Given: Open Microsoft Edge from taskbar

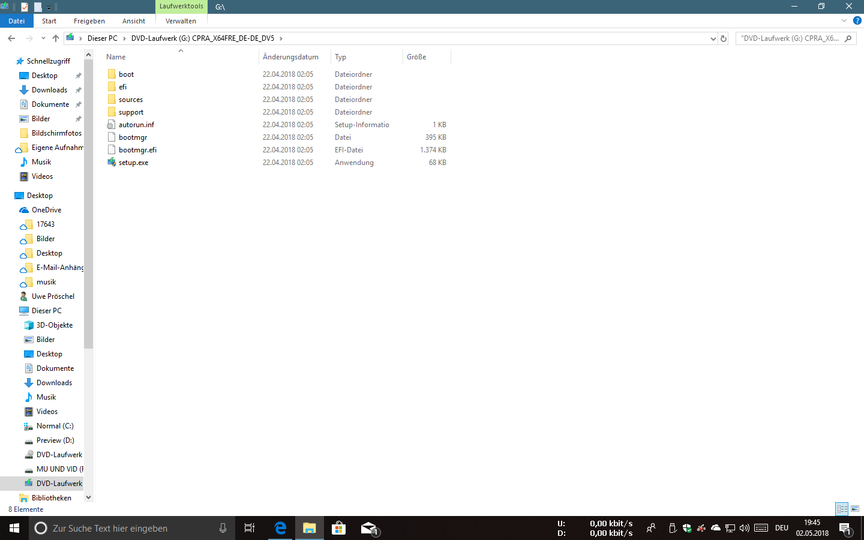Looking at the screenshot, I should tap(280, 528).
